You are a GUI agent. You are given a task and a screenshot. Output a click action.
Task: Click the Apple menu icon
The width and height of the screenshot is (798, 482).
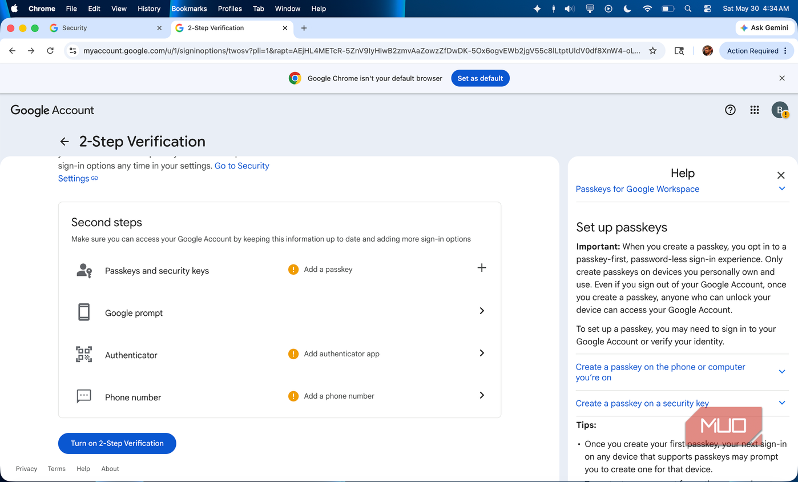coord(14,9)
